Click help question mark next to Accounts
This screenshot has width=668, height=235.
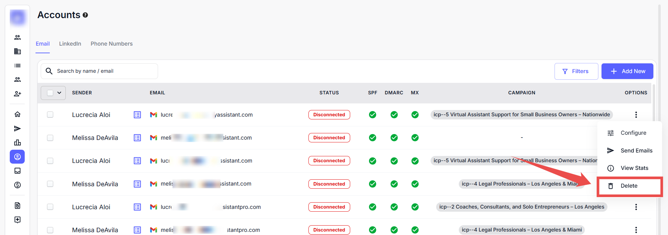click(x=85, y=15)
